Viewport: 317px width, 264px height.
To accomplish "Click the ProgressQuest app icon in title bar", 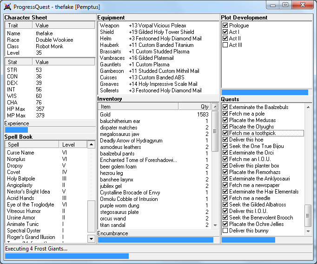I will click(7, 7).
